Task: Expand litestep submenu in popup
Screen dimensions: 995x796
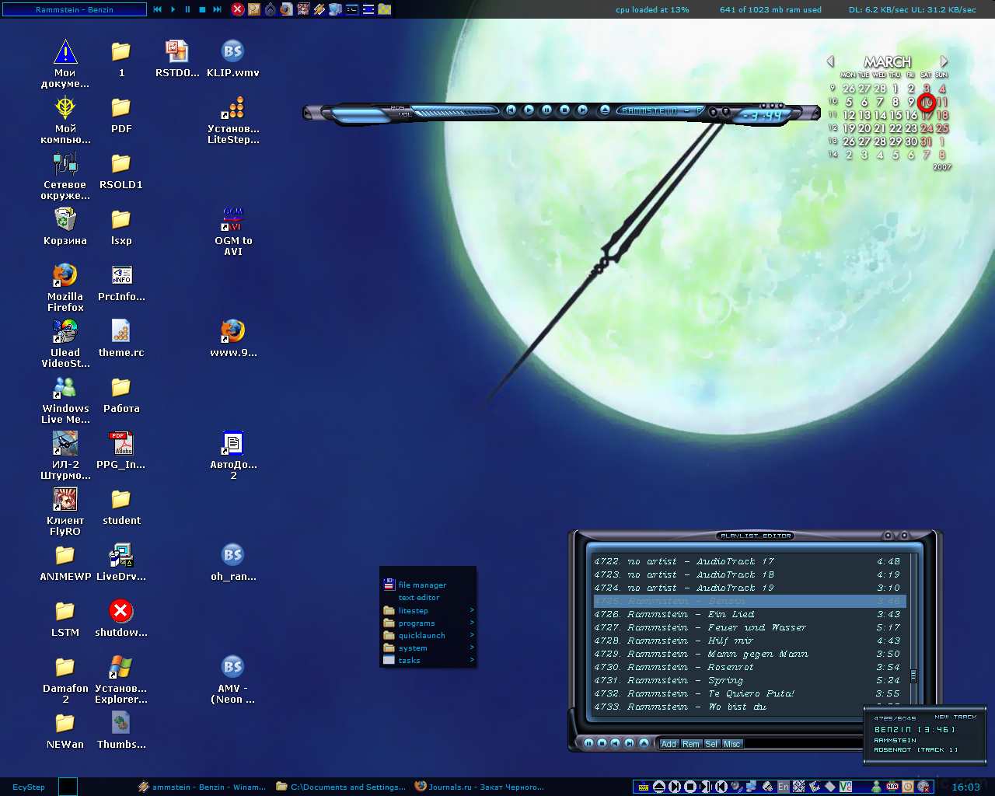Action: [x=428, y=610]
